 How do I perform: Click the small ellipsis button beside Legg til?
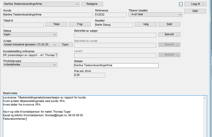click(x=181, y=4)
